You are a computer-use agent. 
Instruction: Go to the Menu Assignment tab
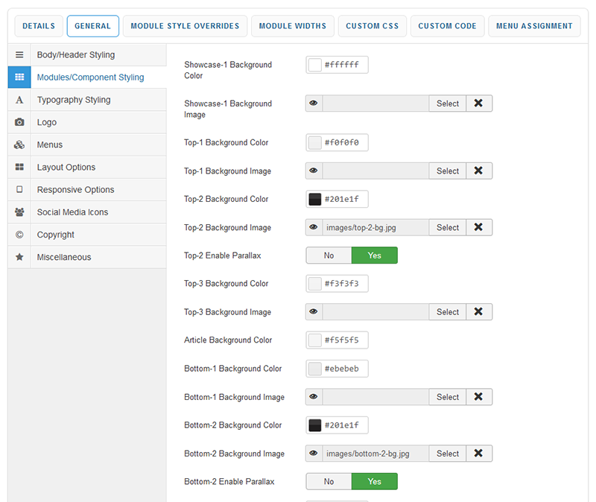pyautogui.click(x=535, y=26)
